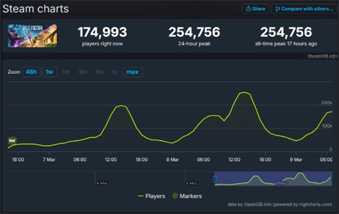Viewport: 339px width, 214px height.
Task: Click the Steam charts heading
Action: click(36, 9)
